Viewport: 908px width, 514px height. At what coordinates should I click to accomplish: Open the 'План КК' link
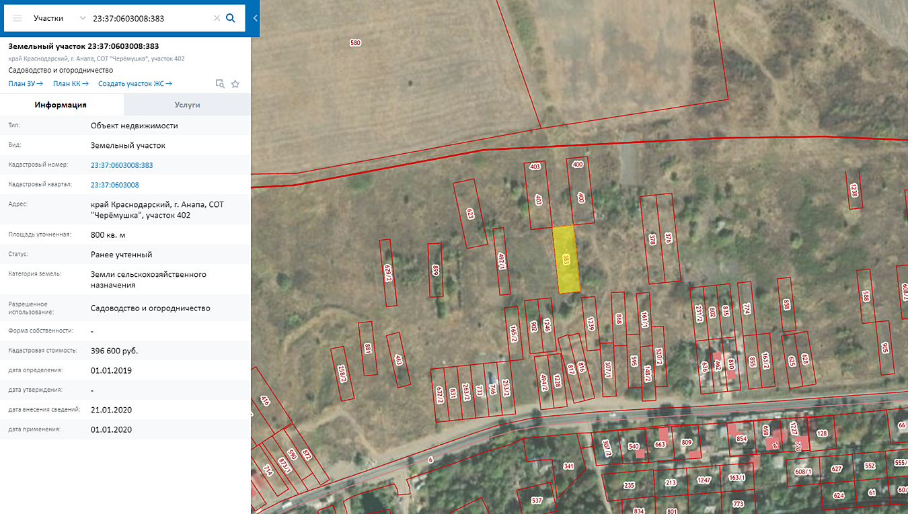coord(71,84)
